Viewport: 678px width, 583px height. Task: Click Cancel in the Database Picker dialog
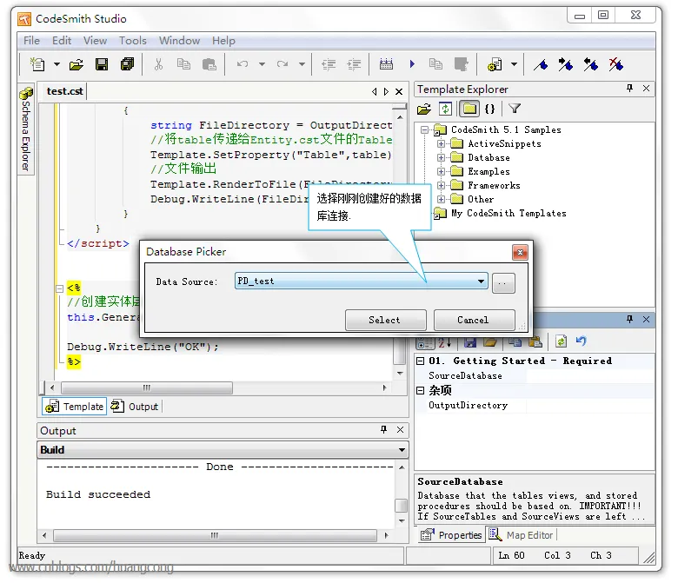coord(473,320)
